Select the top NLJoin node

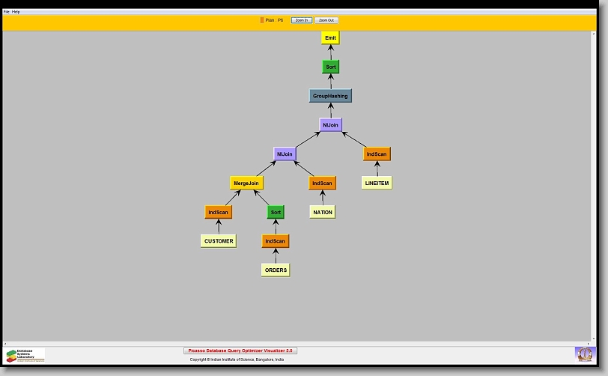click(x=330, y=125)
